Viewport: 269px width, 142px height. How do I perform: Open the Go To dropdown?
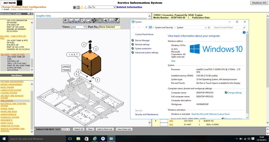pos(102,7)
